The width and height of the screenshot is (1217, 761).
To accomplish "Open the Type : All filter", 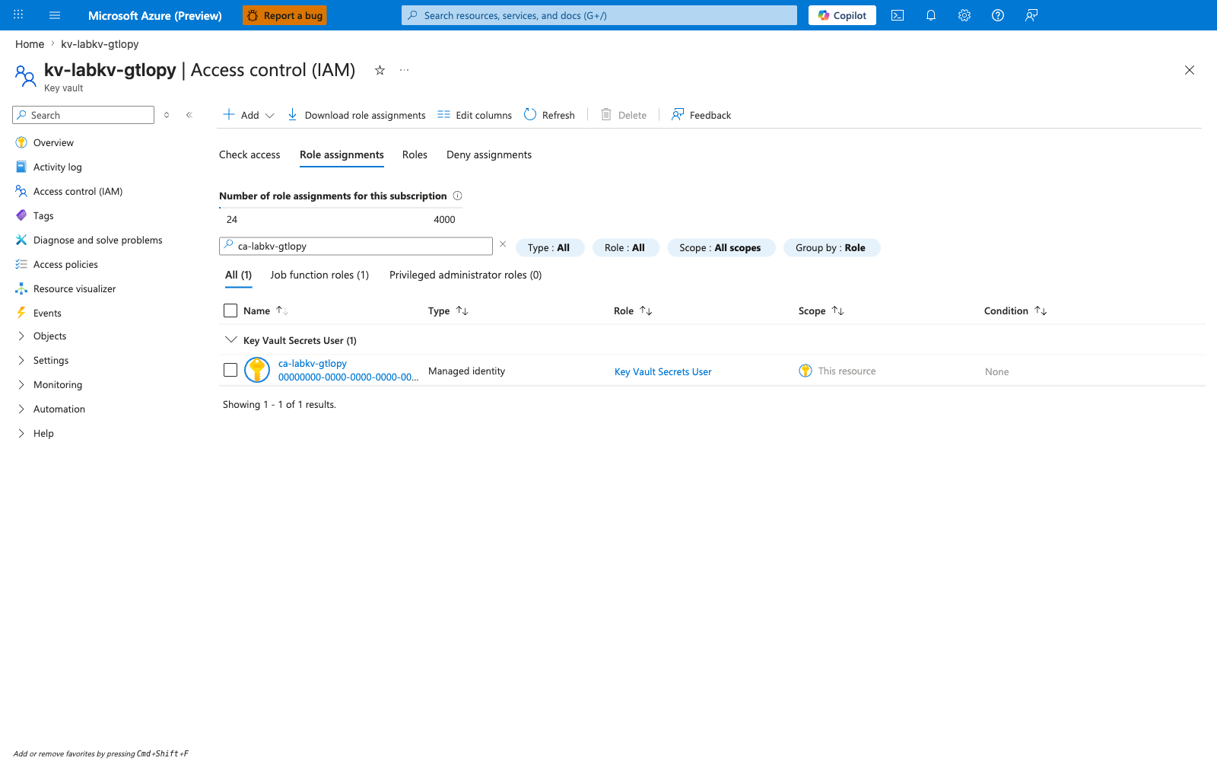I will [x=550, y=247].
